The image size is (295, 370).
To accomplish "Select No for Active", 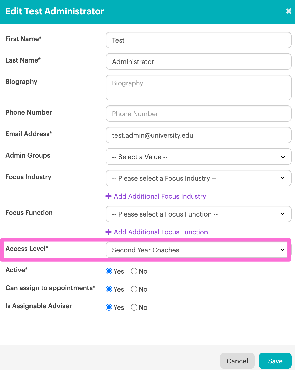I will pyautogui.click(x=134, y=271).
